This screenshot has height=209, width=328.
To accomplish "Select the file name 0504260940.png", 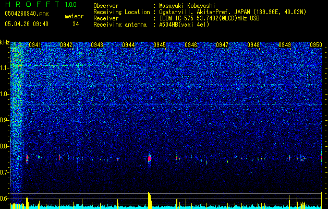I will (x=27, y=14).
